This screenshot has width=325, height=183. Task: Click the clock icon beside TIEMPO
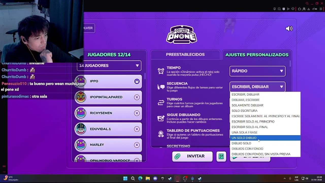(161, 71)
